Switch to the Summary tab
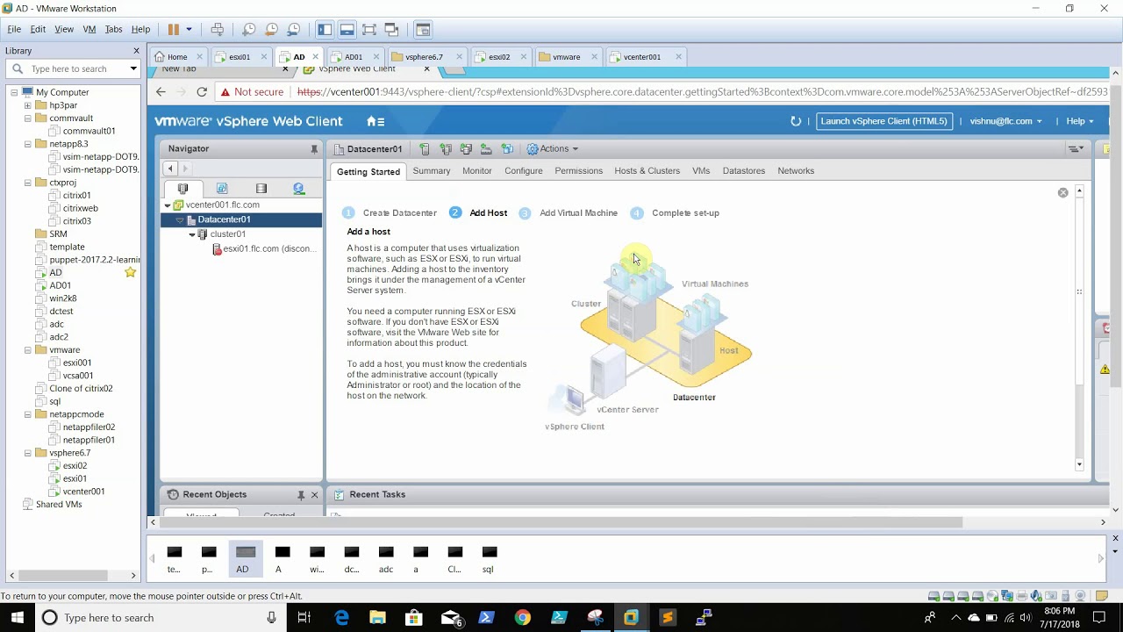The height and width of the screenshot is (632, 1123). coord(432,171)
